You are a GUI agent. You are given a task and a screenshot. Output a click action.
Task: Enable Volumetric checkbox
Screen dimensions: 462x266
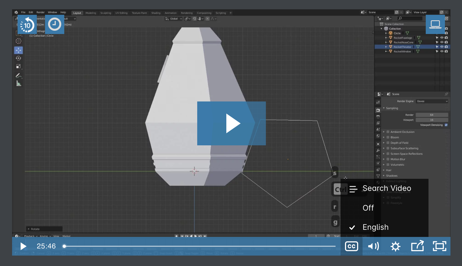[x=388, y=165]
